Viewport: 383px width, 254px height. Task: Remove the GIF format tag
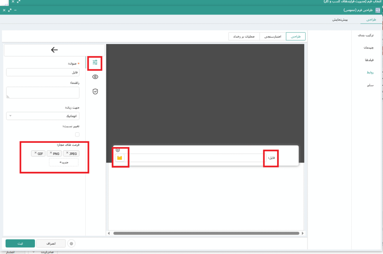click(36, 153)
